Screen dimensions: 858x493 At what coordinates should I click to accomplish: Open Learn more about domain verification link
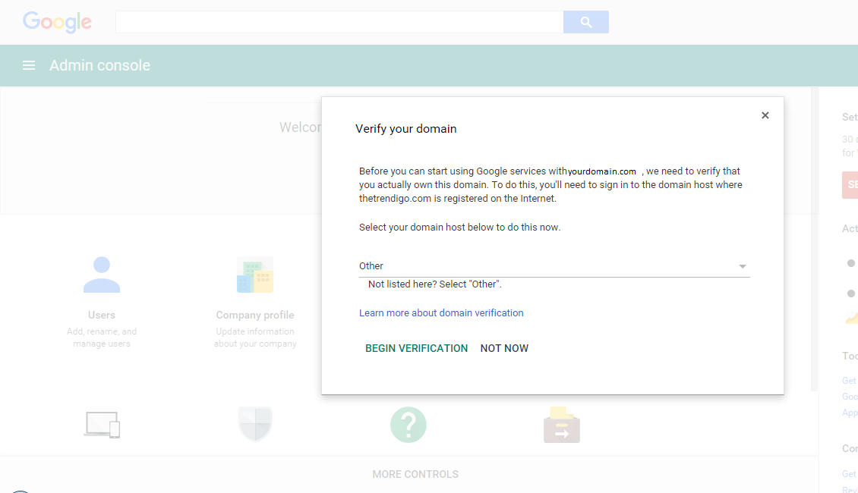coord(441,312)
